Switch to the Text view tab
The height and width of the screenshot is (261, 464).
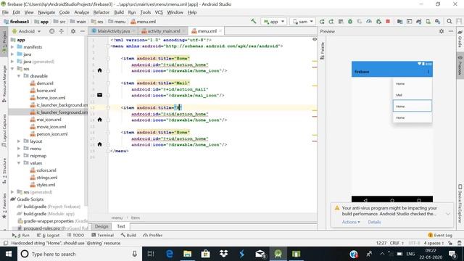121,226
